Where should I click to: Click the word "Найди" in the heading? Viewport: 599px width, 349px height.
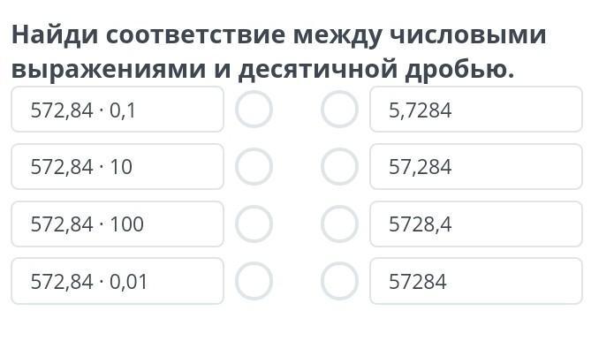[x=55, y=35]
